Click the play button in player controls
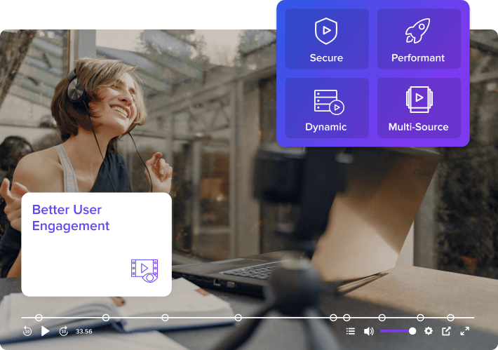Viewport: 498px width, 350px height. (45, 331)
